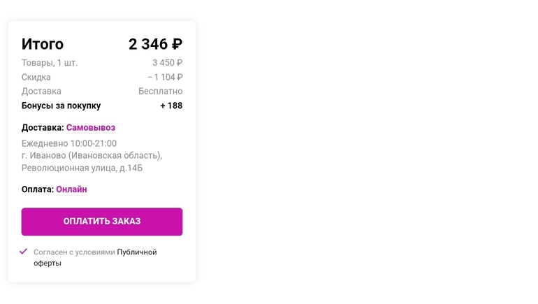
Task: Select the Товары, 1 шт. label
Action: (x=50, y=63)
